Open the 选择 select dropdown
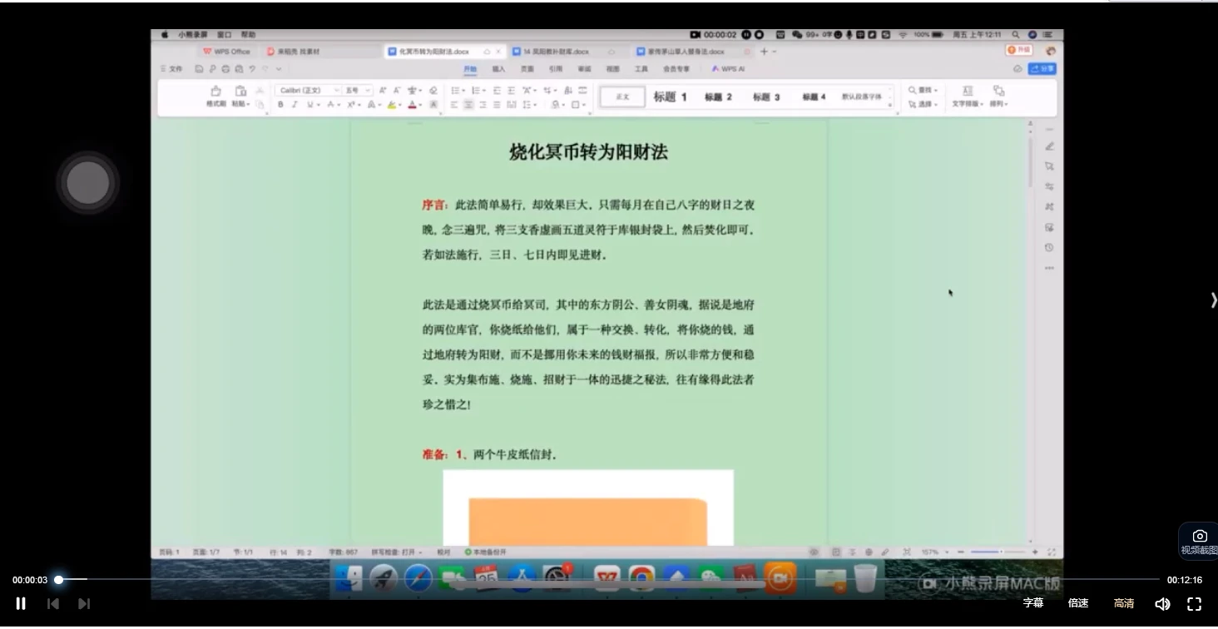1218x629 pixels. coord(923,105)
